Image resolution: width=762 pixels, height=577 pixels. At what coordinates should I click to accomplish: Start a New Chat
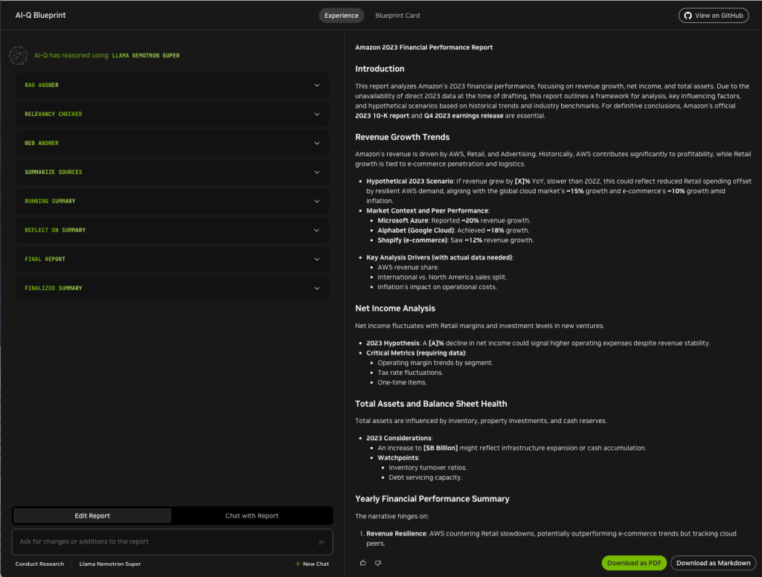(312, 564)
